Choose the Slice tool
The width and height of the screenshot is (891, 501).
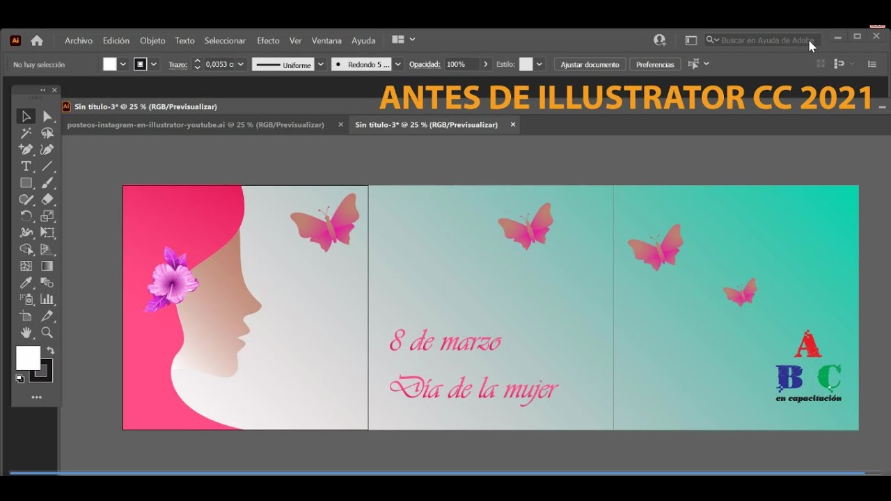(x=47, y=316)
